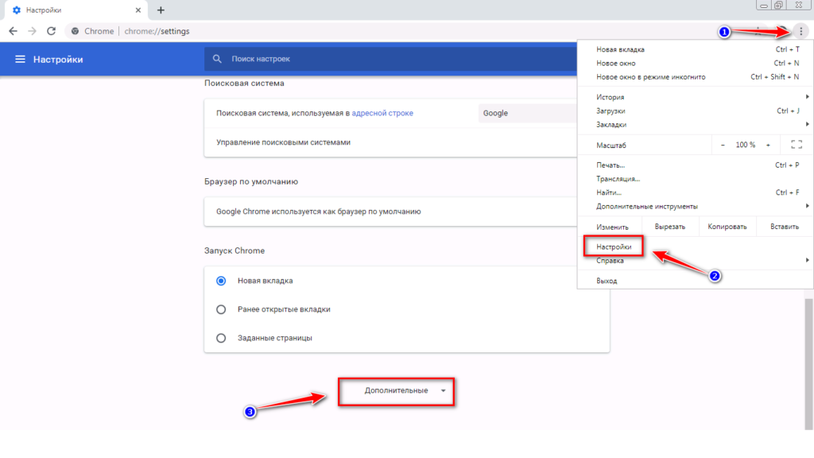The width and height of the screenshot is (814, 458).
Task: Click the zoom out minus button
Action: 723,146
